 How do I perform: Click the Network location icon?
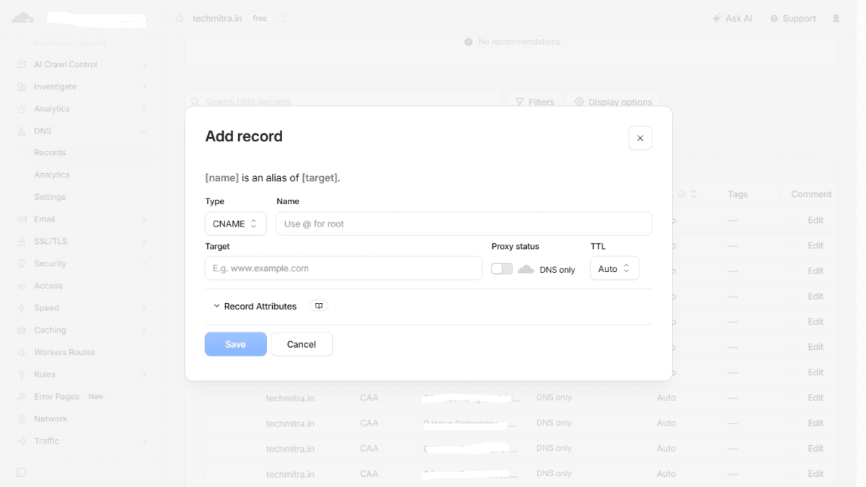(x=21, y=419)
